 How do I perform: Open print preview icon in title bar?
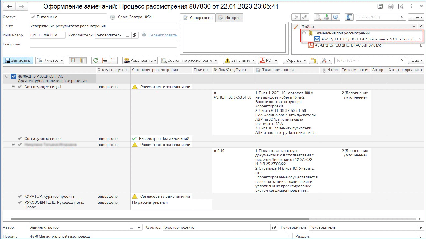(x=401, y=6)
